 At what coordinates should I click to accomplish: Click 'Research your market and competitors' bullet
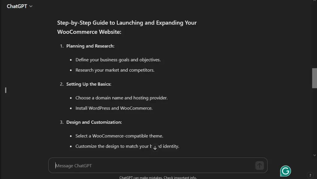click(x=115, y=70)
